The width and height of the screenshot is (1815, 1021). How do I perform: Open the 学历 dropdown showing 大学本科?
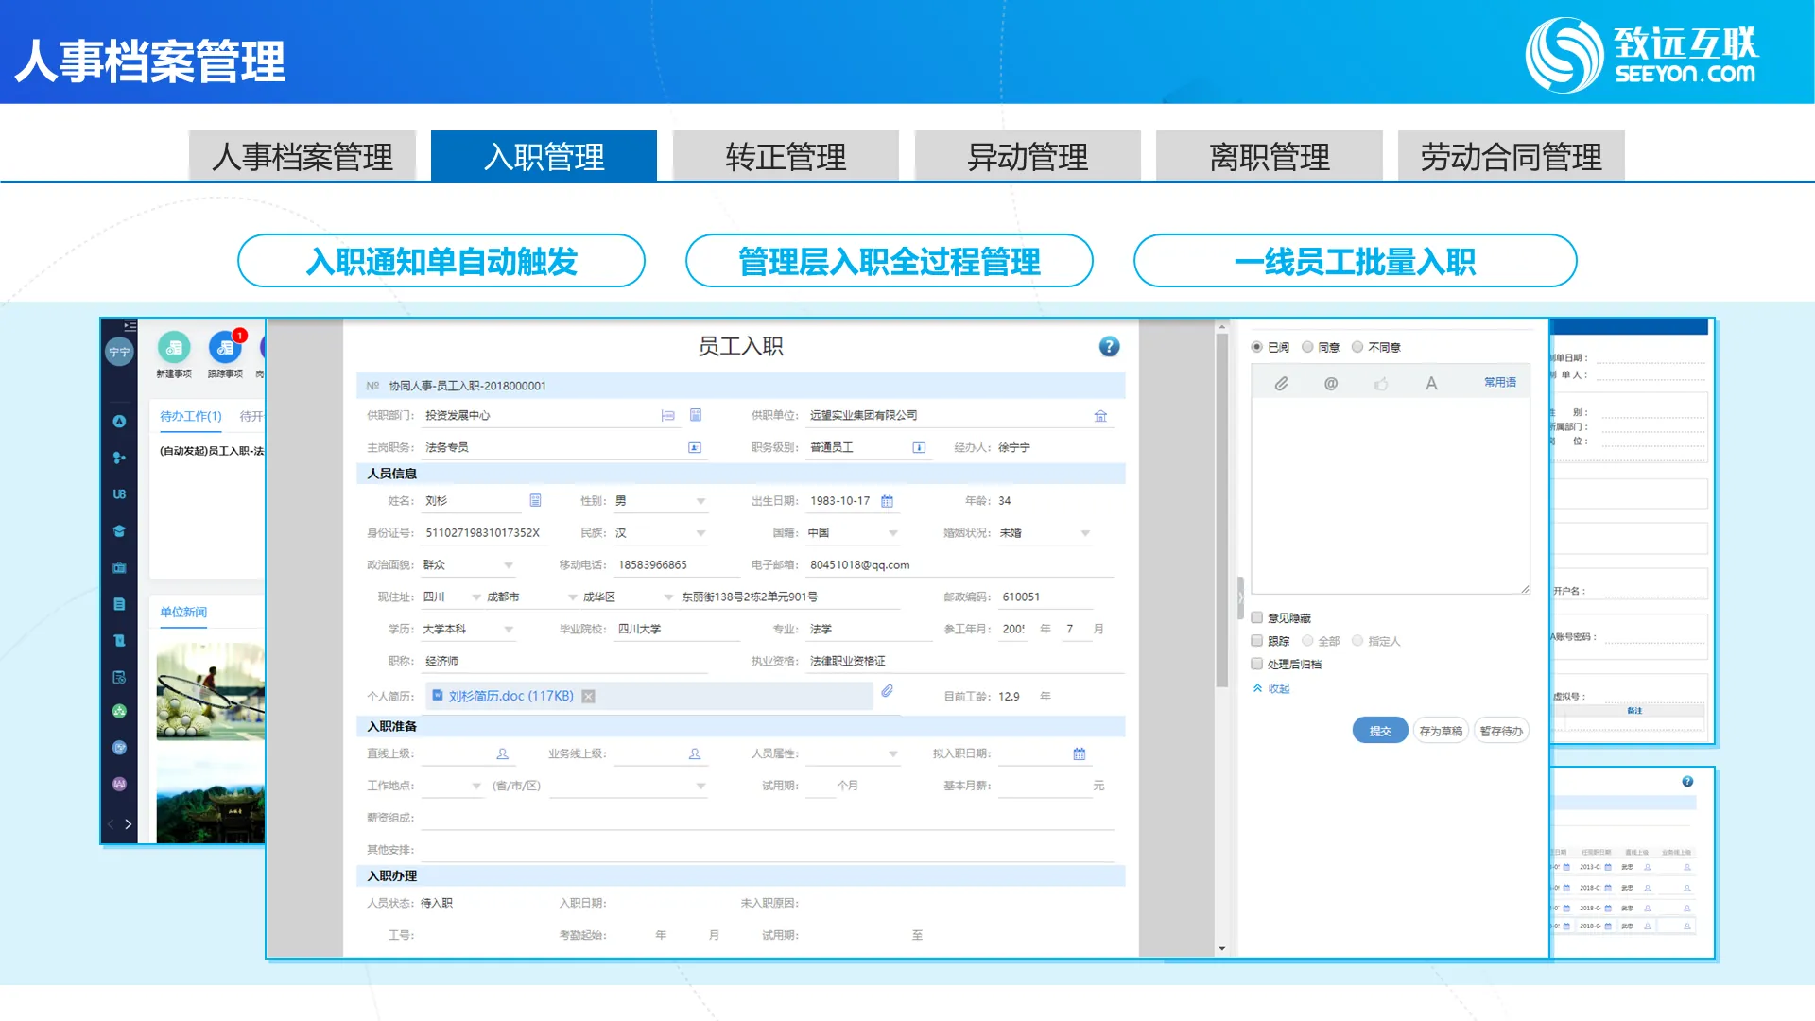tap(469, 630)
